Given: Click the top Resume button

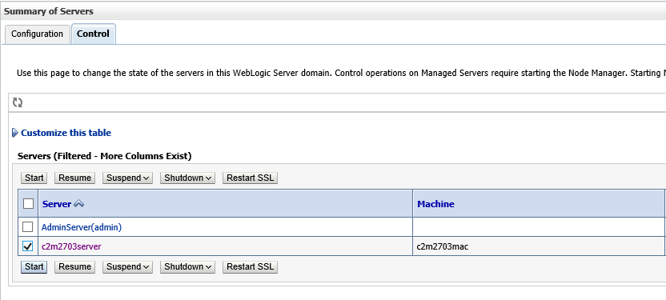Looking at the screenshot, I should [x=74, y=178].
